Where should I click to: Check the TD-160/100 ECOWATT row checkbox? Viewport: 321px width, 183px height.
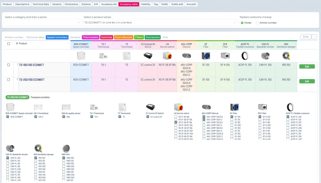point(9,65)
